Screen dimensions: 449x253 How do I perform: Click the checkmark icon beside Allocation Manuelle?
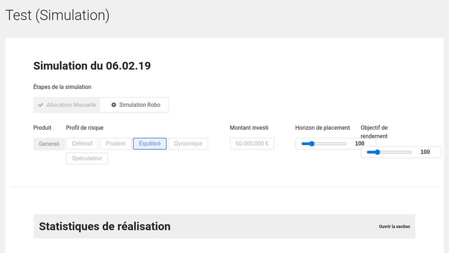41,105
